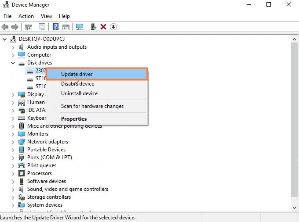
Task: Click the Portable Devices icon
Action: point(22,150)
